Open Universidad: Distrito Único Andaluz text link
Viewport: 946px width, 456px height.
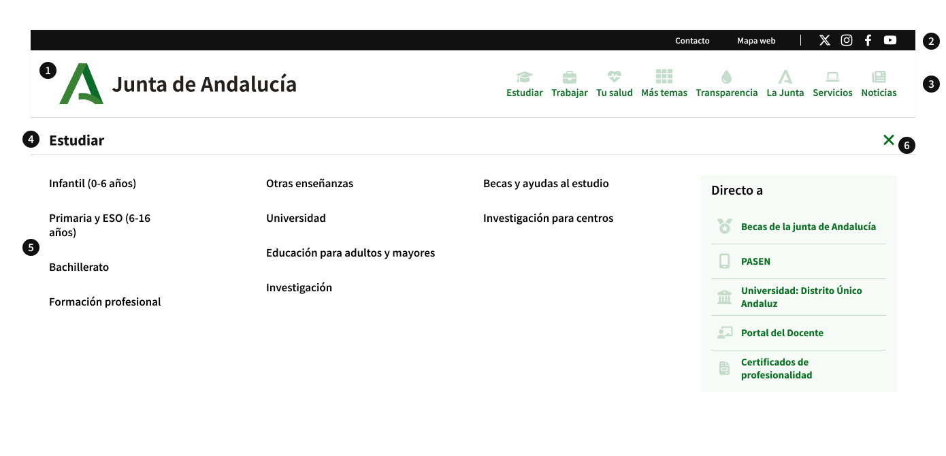coord(802,297)
